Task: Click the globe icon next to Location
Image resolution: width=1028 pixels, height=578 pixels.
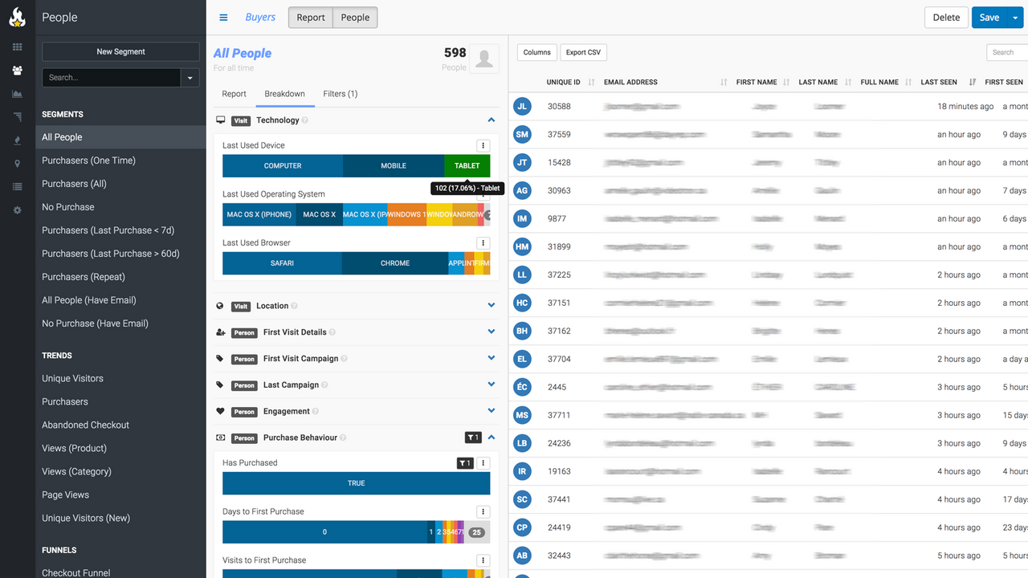Action: [220, 305]
